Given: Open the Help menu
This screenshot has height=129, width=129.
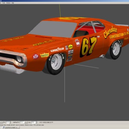Looking at the screenshot, I should [13, 3].
